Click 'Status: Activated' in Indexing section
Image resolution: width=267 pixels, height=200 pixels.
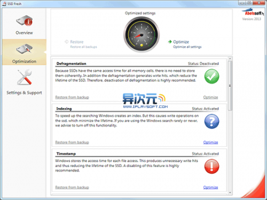click(205, 109)
